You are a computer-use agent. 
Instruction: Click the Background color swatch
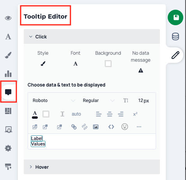click(108, 64)
